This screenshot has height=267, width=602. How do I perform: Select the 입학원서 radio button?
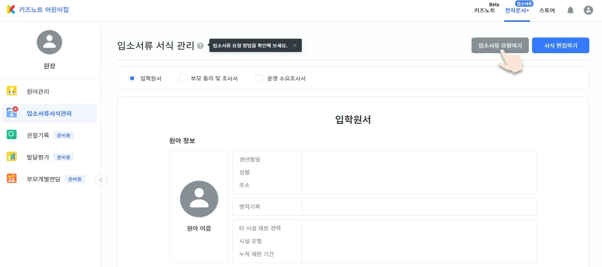(x=132, y=78)
